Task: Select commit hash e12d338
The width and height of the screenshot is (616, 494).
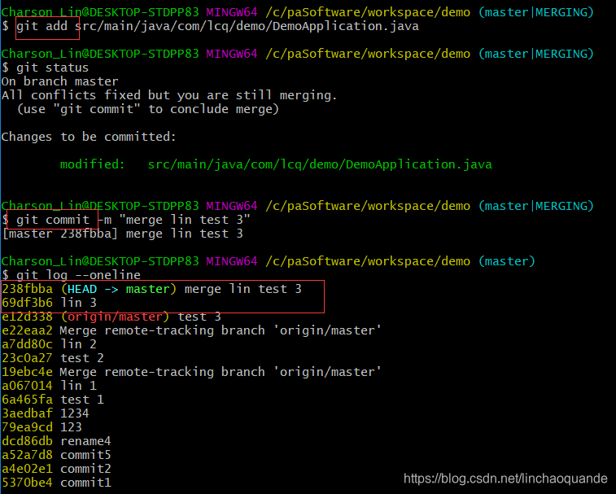Action: coord(27,317)
